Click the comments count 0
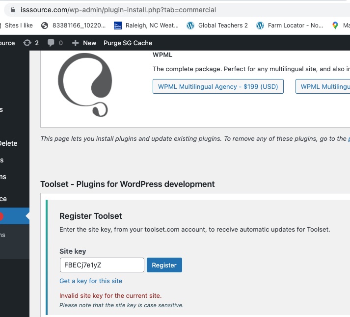 pos(61,43)
